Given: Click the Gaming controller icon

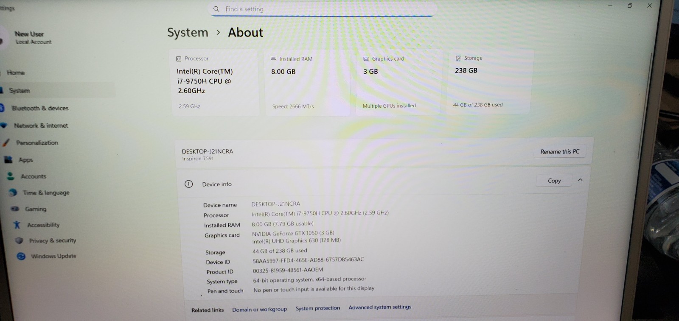Looking at the screenshot, I should point(15,209).
